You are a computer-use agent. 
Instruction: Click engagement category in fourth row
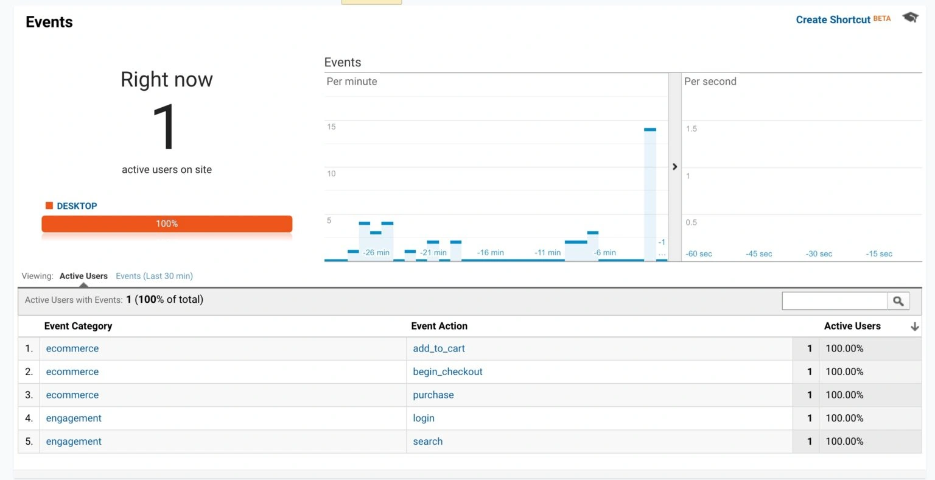coord(74,418)
